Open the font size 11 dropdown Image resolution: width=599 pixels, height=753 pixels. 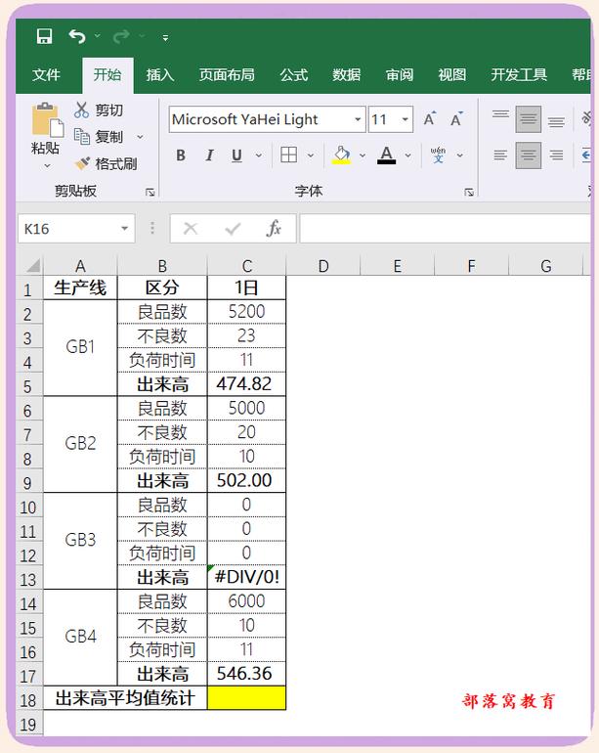point(406,119)
